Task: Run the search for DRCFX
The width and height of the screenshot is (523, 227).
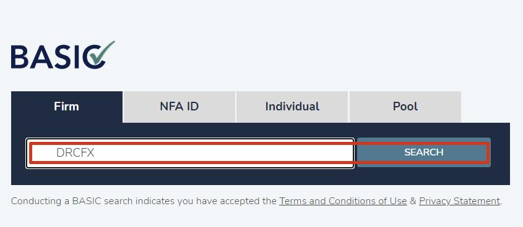Action: (x=423, y=152)
